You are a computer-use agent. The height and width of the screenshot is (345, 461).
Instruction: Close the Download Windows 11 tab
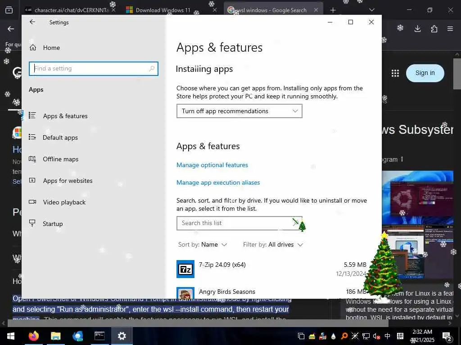(x=215, y=10)
